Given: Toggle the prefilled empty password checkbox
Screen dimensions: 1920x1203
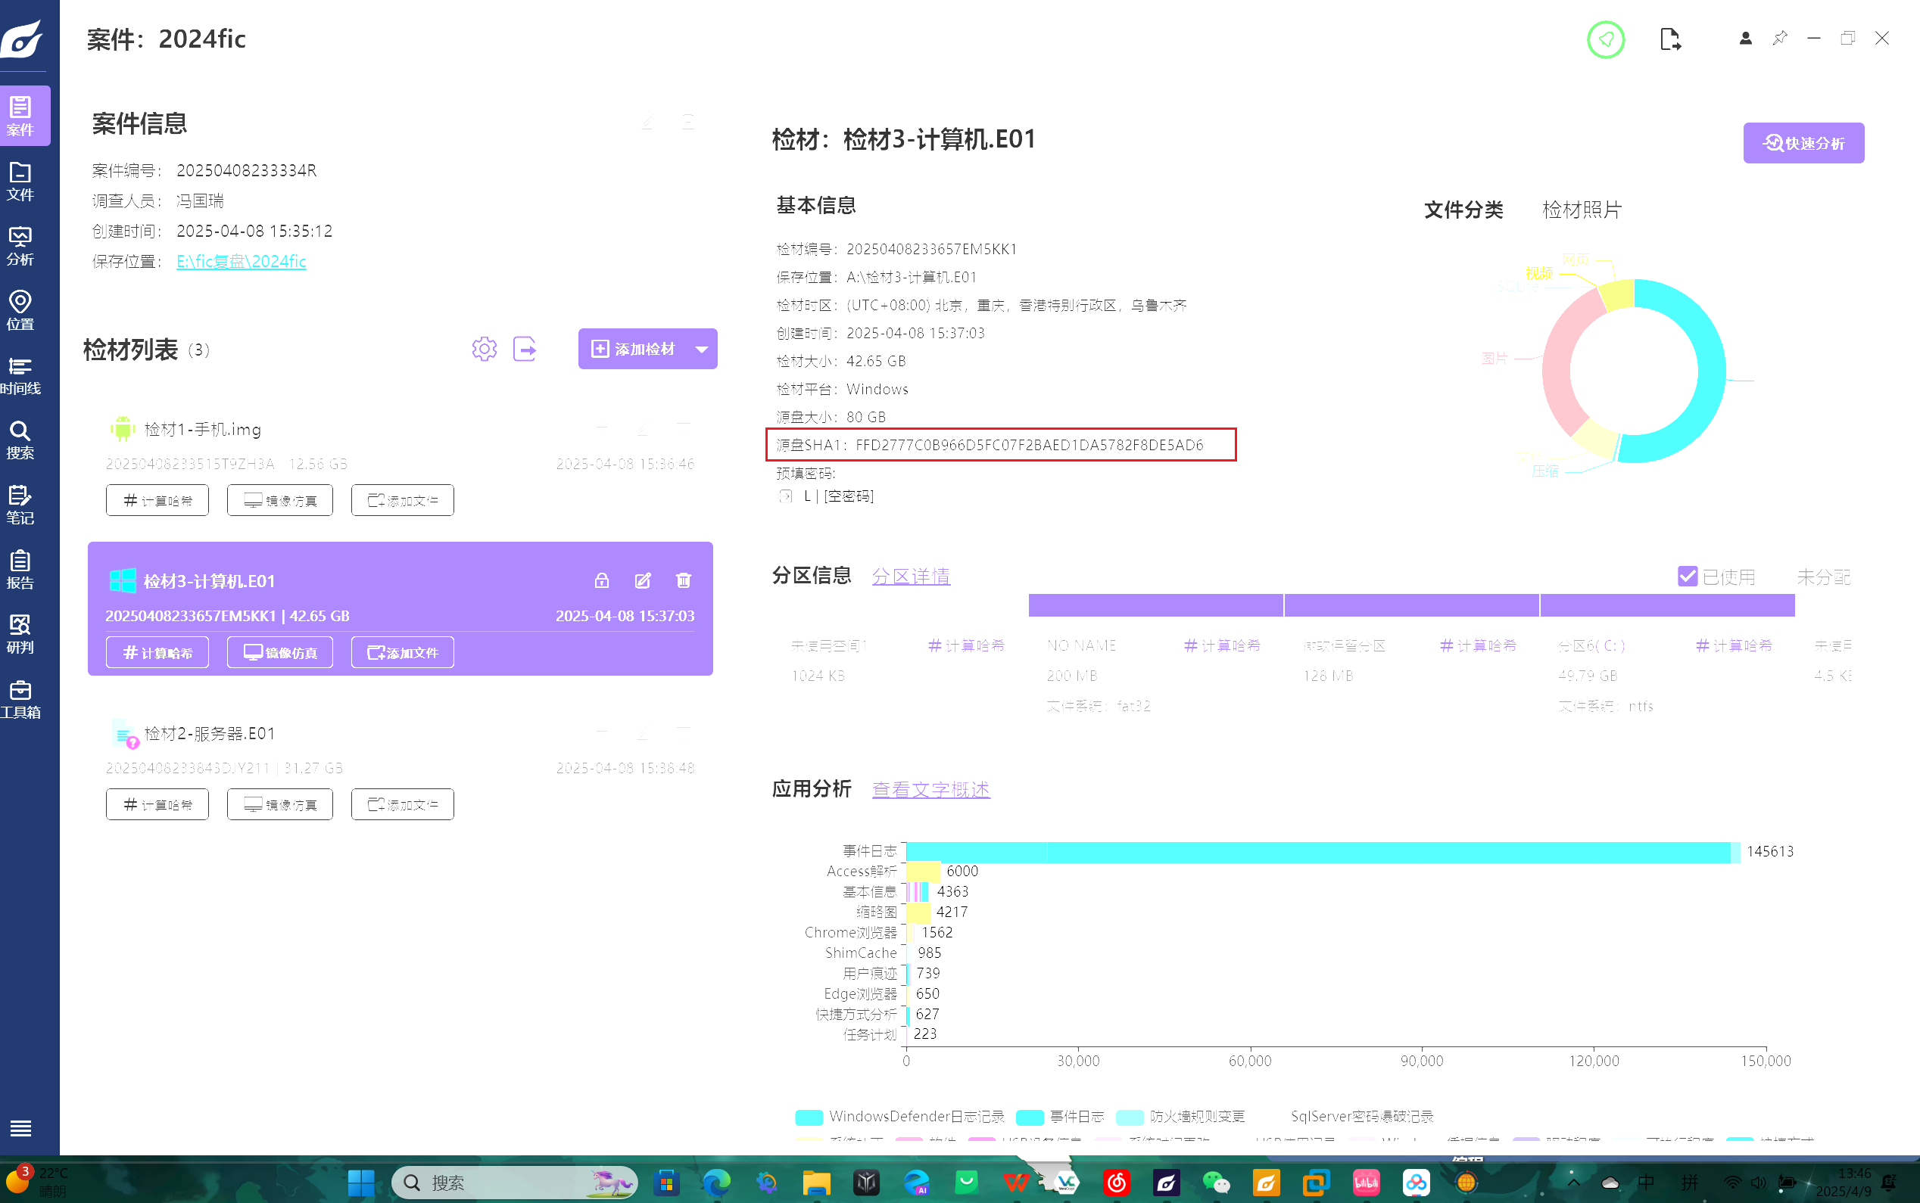Looking at the screenshot, I should tap(786, 496).
